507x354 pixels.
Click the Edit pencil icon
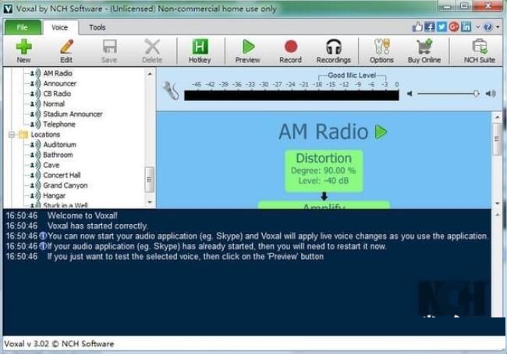[66, 47]
